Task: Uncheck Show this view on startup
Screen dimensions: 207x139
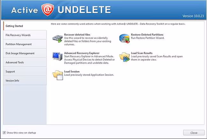Action: pos(4,133)
